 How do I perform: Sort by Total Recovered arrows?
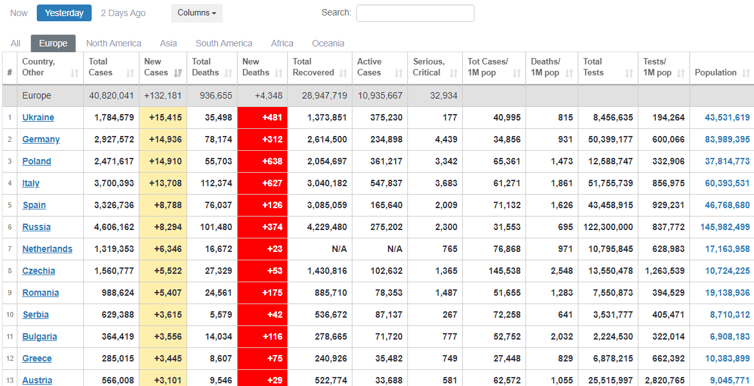[343, 73]
